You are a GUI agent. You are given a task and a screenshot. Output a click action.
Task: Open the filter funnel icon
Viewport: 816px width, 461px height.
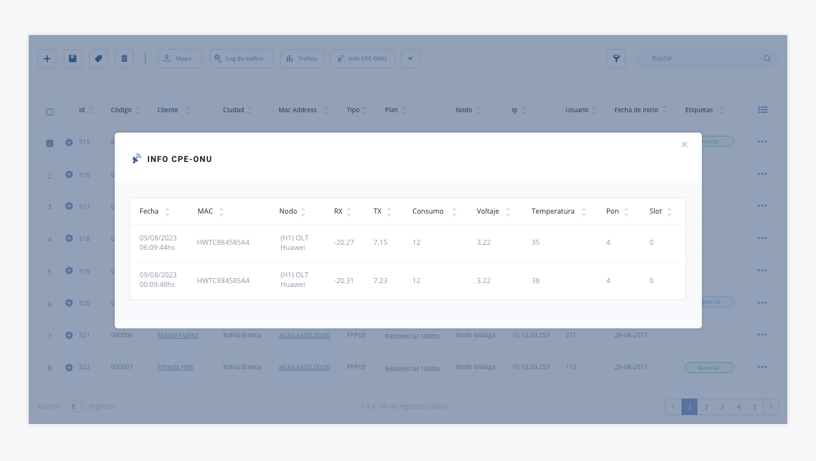click(616, 59)
